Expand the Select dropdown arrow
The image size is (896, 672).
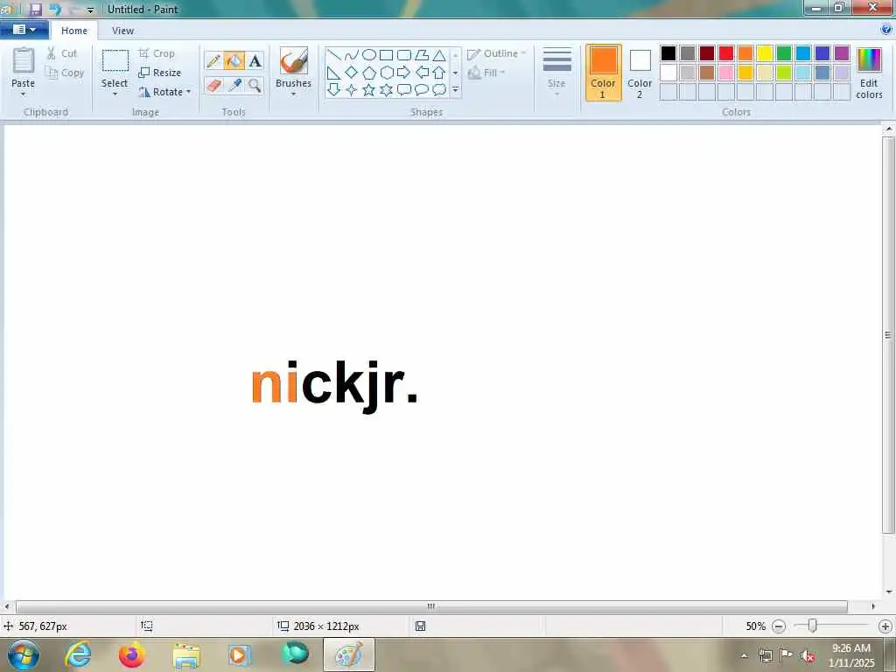pos(115,94)
